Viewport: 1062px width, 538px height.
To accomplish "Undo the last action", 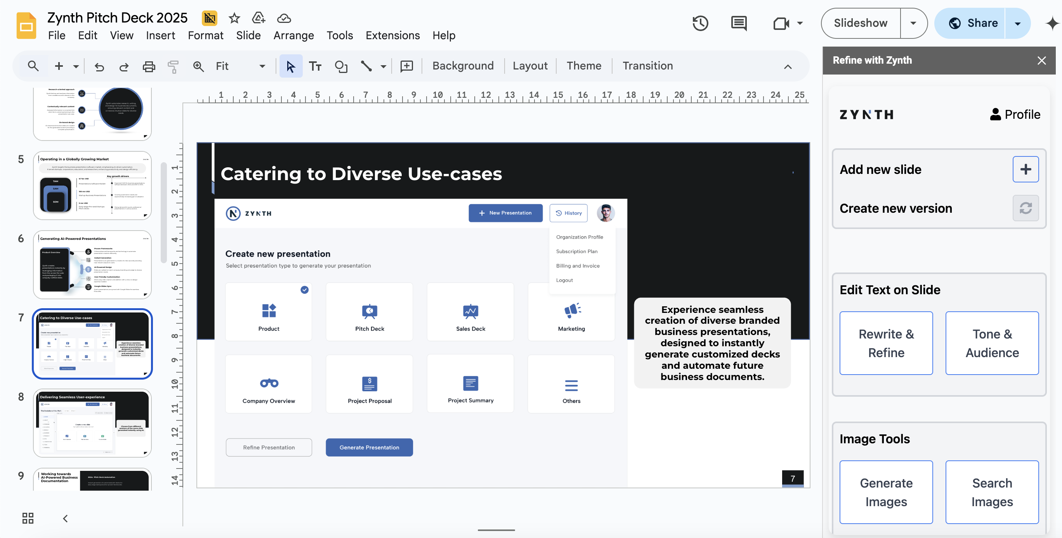I will [x=99, y=66].
